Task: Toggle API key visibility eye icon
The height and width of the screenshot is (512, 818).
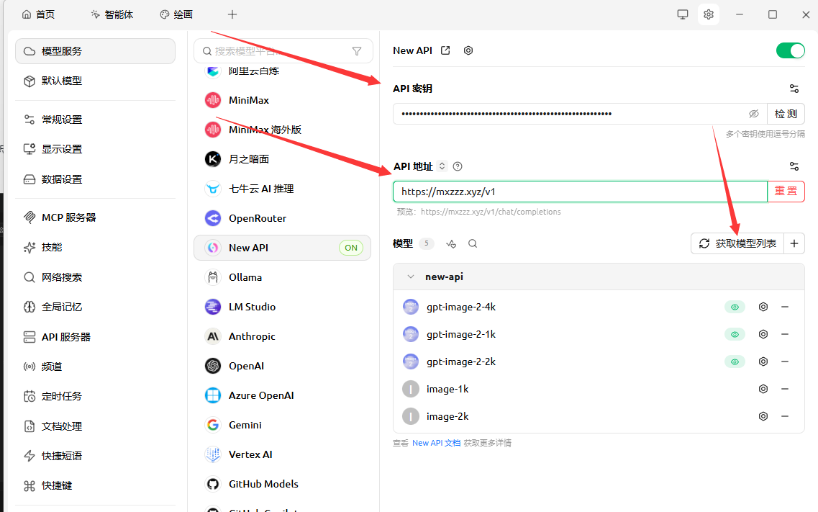Action: pos(754,114)
